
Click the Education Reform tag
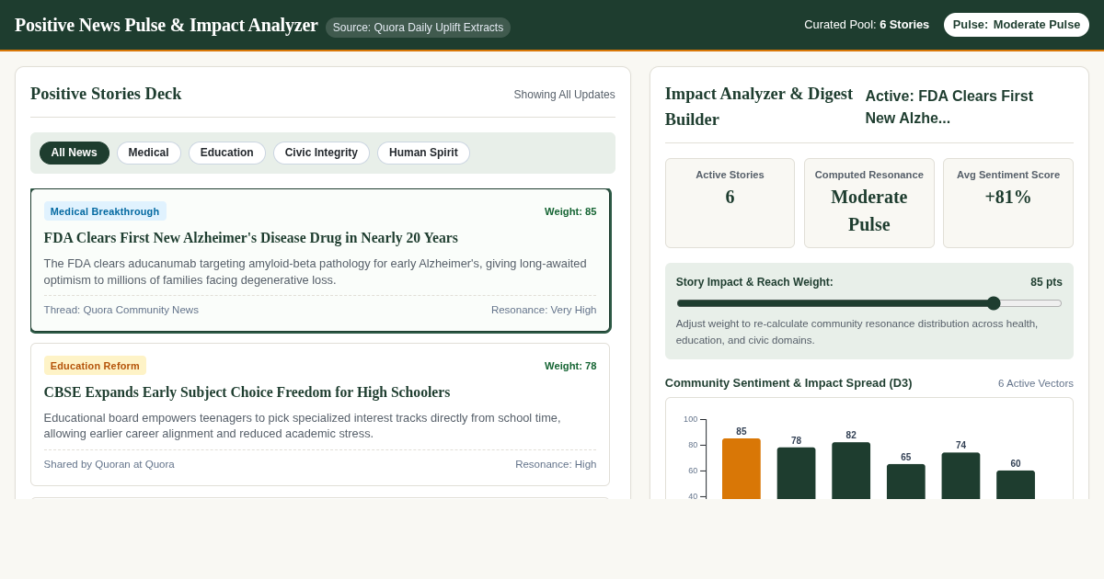95,366
